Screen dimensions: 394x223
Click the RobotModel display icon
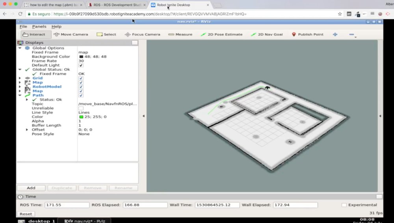28,87
